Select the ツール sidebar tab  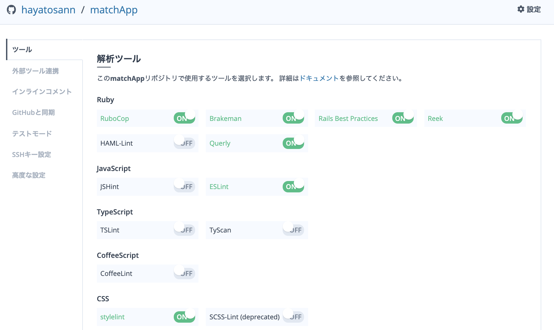click(44, 49)
